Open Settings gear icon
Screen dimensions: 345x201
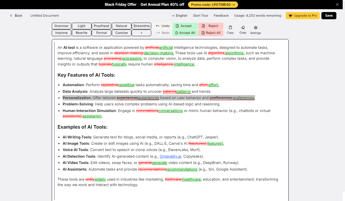tap(255, 28)
